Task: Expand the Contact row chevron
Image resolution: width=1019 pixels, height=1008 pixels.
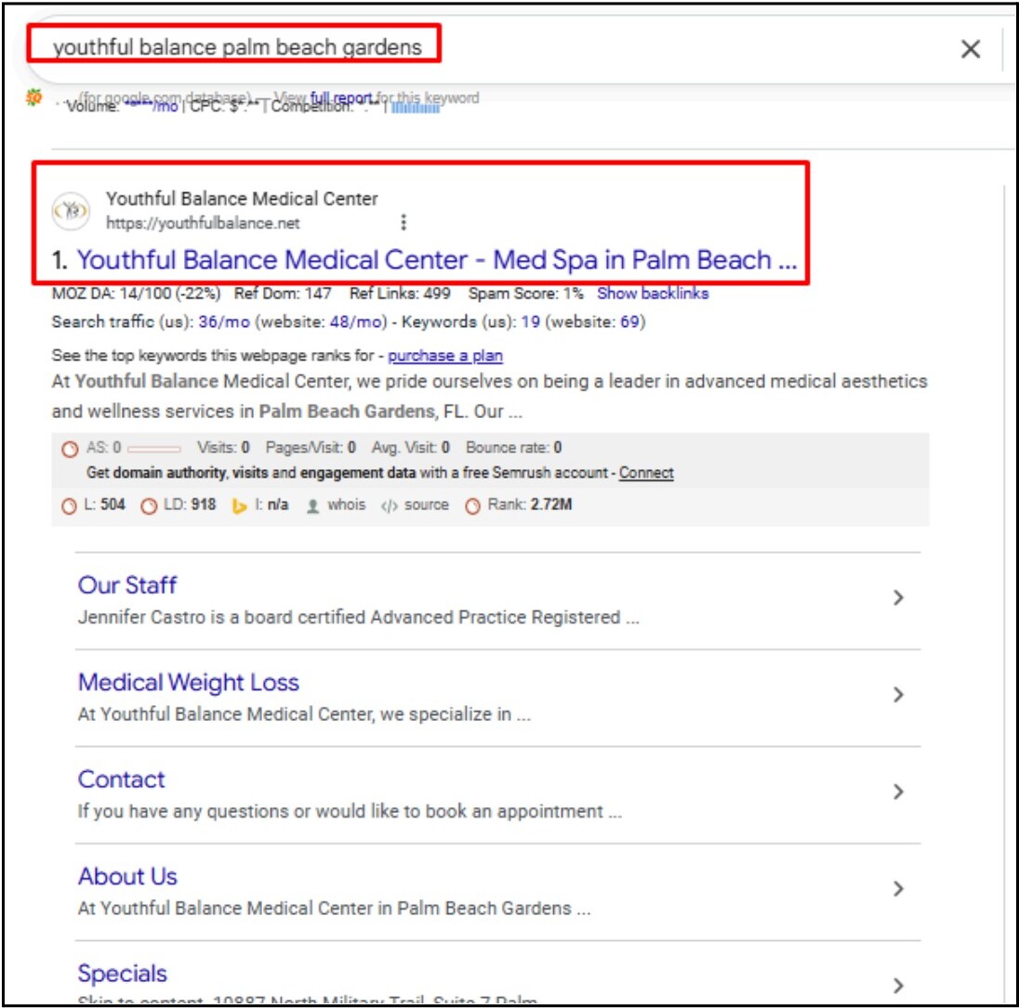Action: click(898, 792)
